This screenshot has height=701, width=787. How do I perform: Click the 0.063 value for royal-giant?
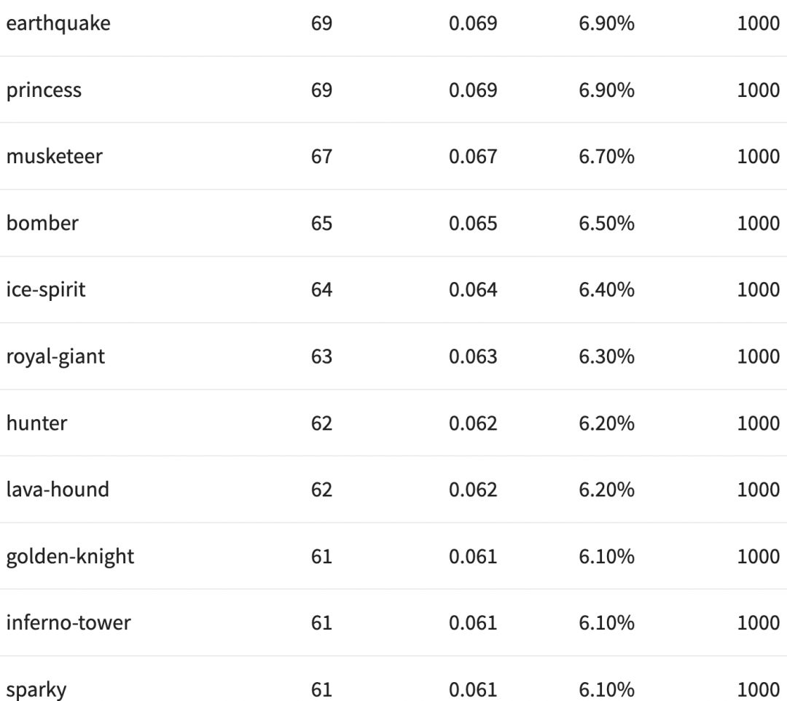point(473,356)
